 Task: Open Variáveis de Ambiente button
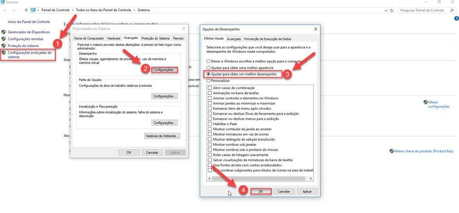click(162, 136)
